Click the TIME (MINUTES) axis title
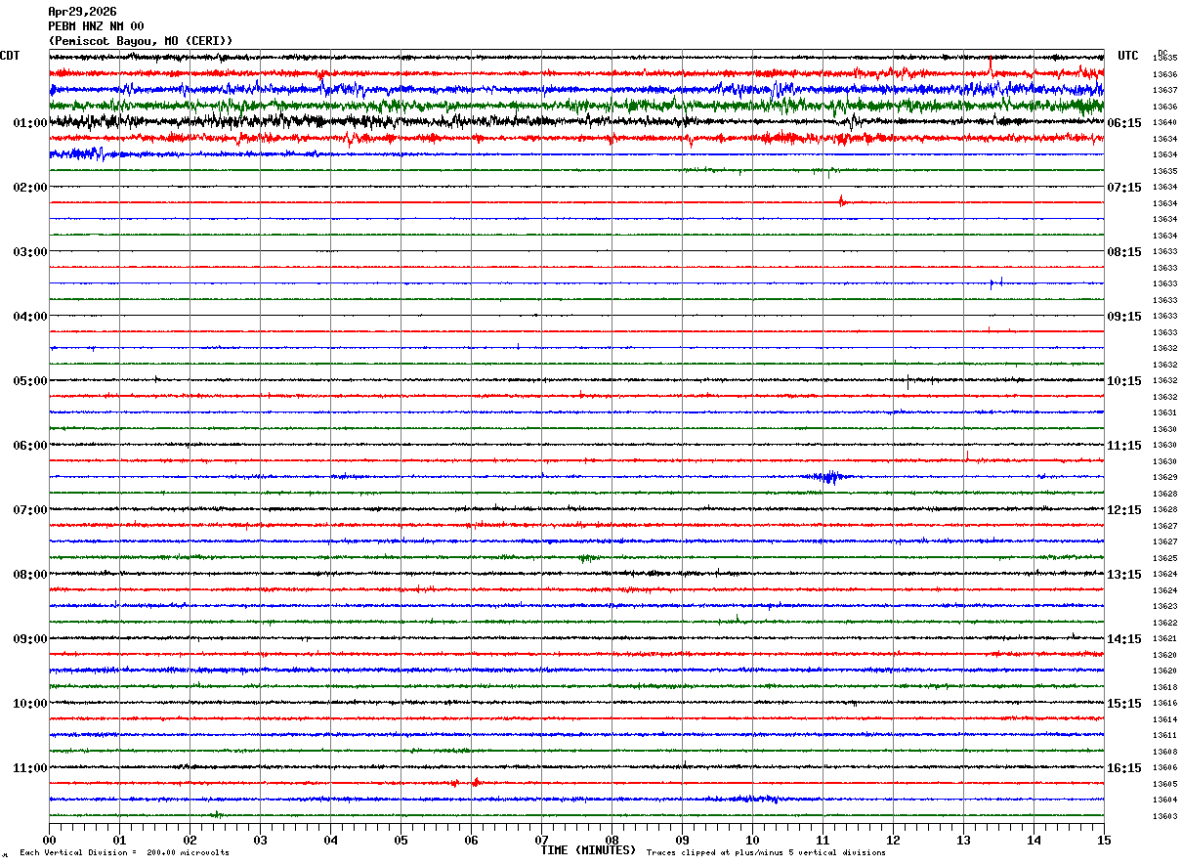The image size is (1182, 866). 588,850
